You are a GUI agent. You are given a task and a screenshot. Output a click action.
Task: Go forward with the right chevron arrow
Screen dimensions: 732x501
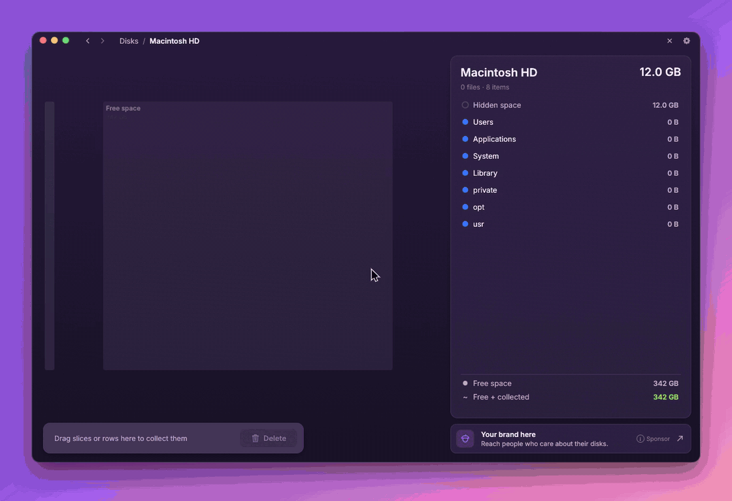(103, 41)
